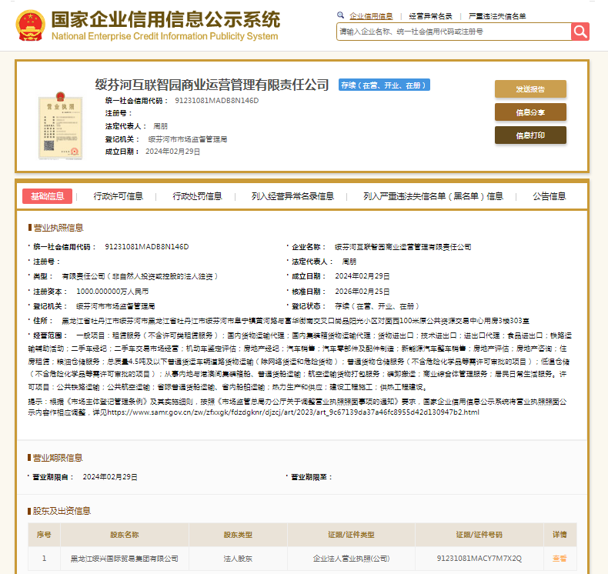Select 企业信用信息 search category
608x574 pixels.
[371, 15]
